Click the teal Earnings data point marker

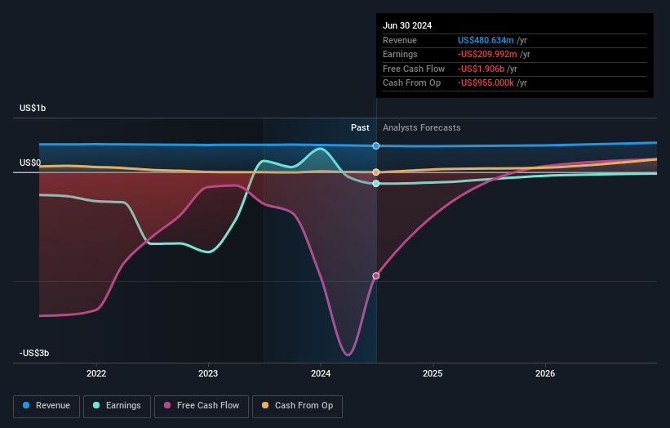coord(376,184)
